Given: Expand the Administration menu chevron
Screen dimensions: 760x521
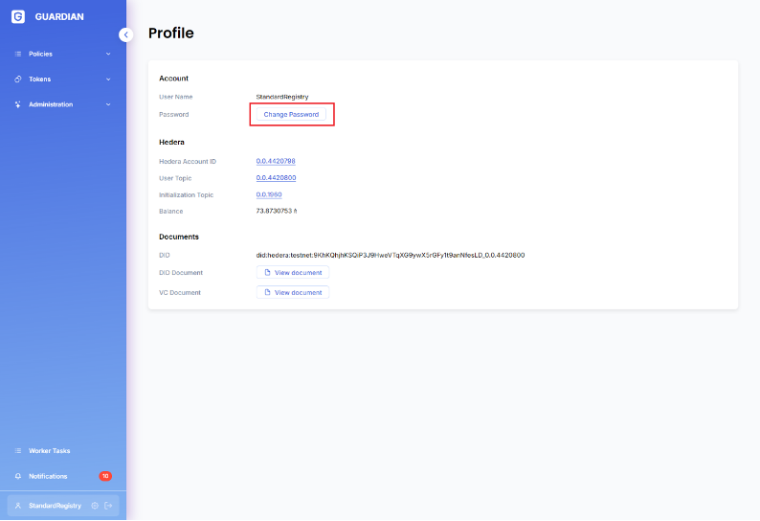Looking at the screenshot, I should [108, 104].
